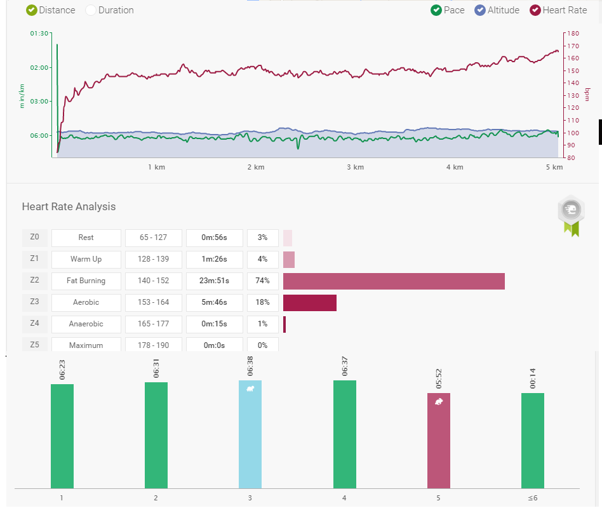Click the 3 km chart axis marker

click(x=356, y=167)
